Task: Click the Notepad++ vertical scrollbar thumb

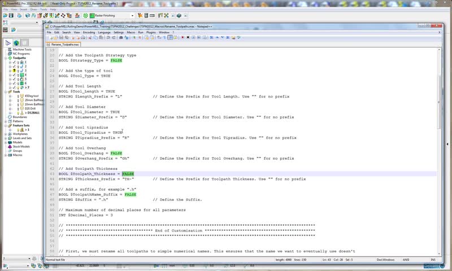Action: click(x=439, y=102)
